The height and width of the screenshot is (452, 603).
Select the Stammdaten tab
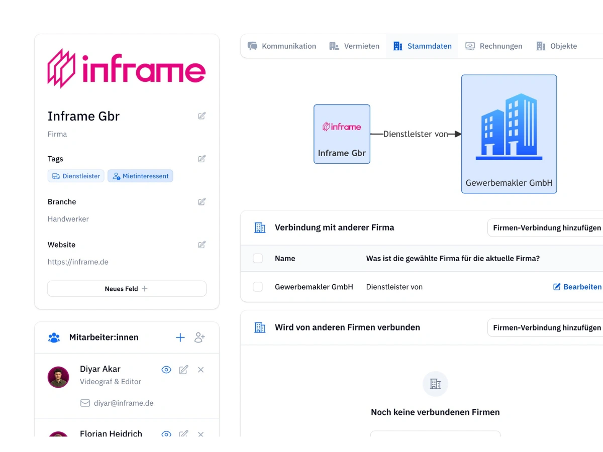coord(422,46)
